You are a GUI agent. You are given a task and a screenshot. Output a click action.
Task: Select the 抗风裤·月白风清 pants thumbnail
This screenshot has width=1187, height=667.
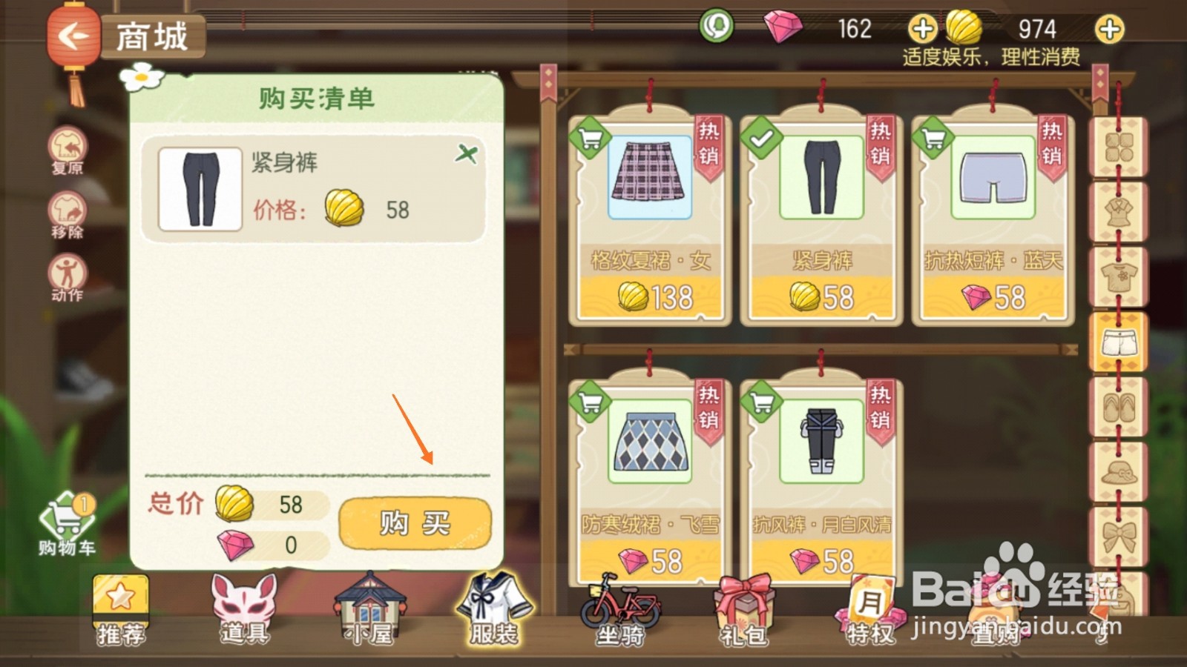point(821,440)
